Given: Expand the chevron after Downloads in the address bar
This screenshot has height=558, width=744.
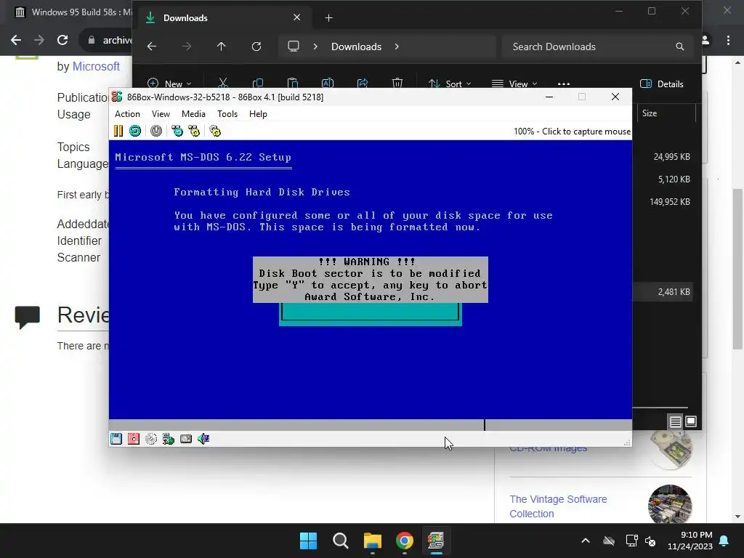Looking at the screenshot, I should (x=397, y=46).
